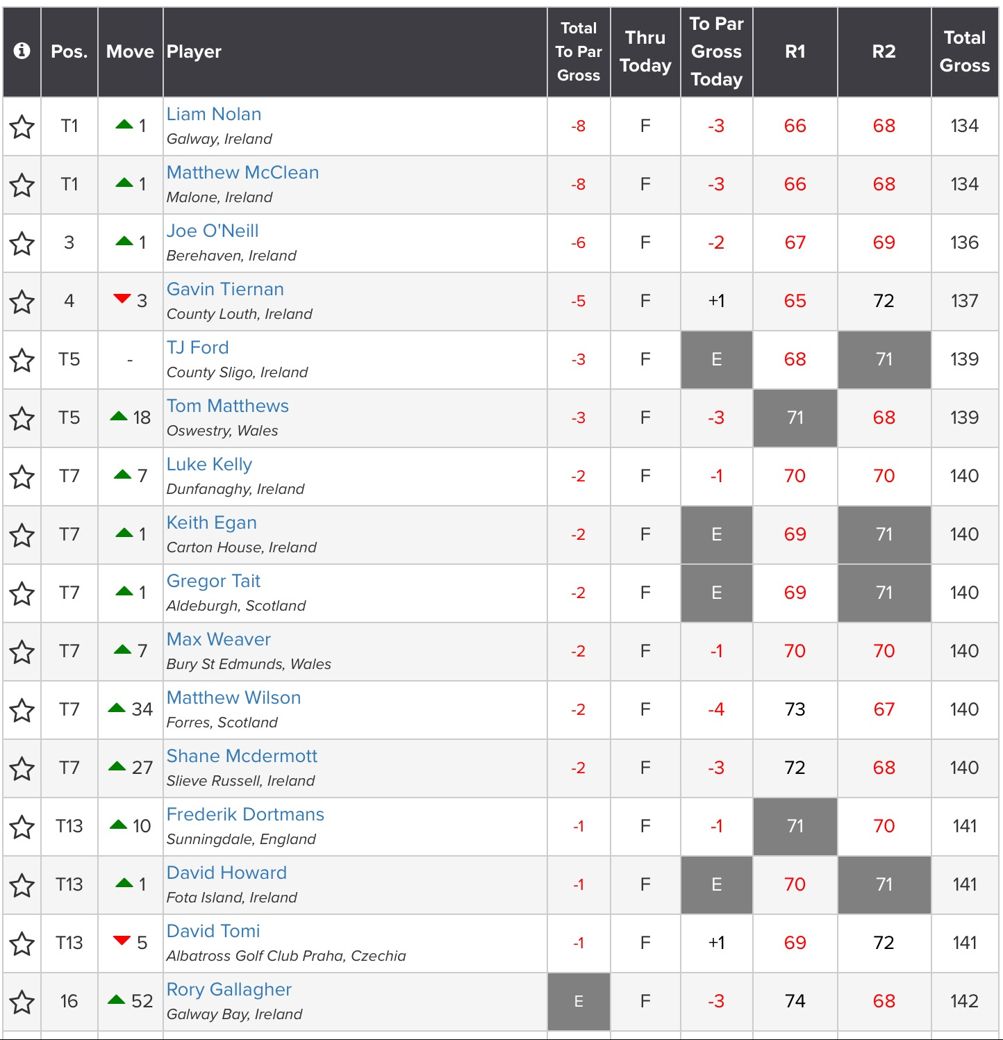Click the Move column header
This screenshot has height=1040, width=1003.
pyautogui.click(x=130, y=51)
